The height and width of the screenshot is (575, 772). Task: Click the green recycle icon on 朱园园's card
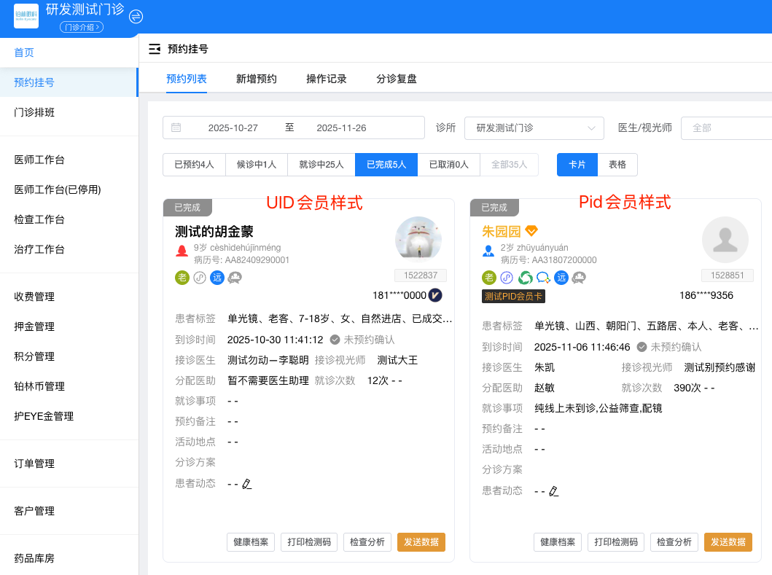pos(525,277)
